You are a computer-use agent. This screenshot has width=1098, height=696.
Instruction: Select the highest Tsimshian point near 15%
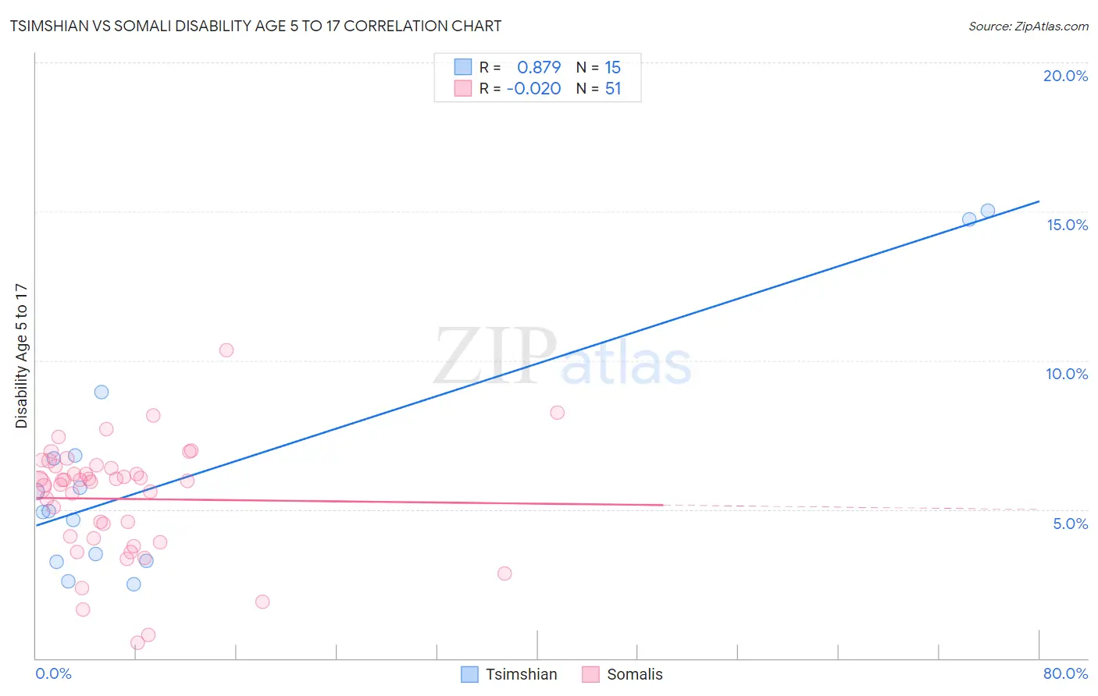click(988, 211)
